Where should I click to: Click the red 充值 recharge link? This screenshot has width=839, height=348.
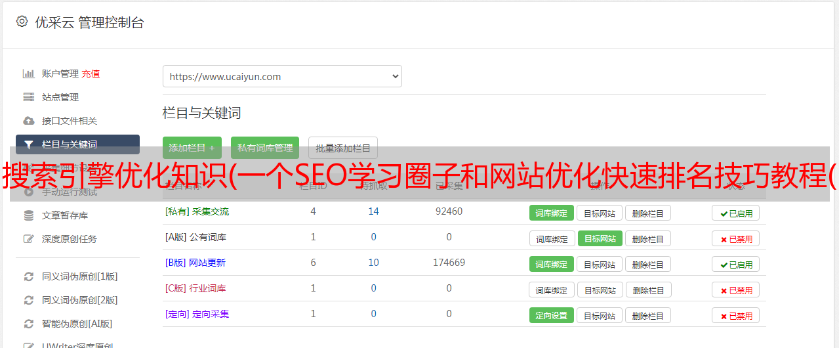[x=91, y=74]
